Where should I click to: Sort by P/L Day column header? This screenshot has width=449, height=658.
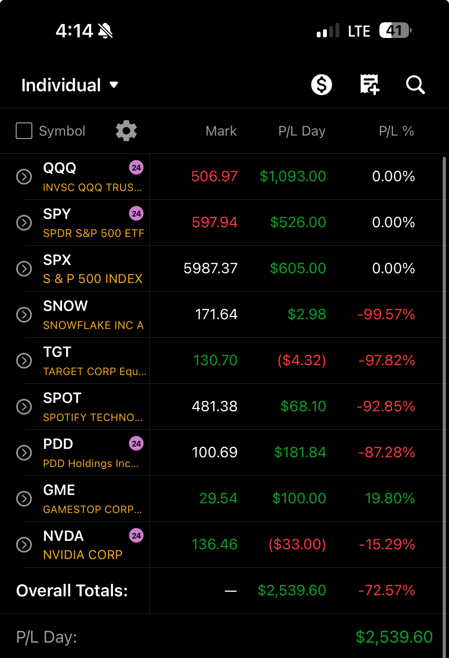(x=301, y=131)
